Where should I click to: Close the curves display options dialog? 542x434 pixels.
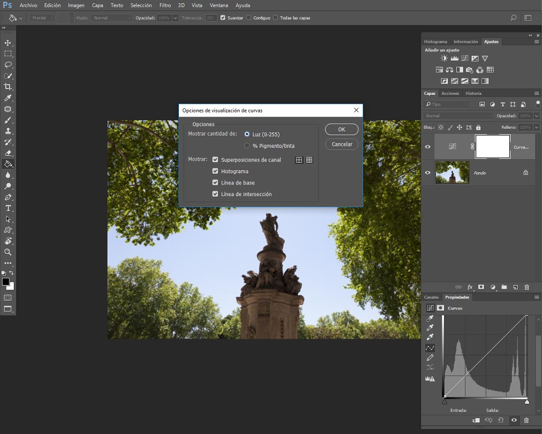[x=356, y=110]
